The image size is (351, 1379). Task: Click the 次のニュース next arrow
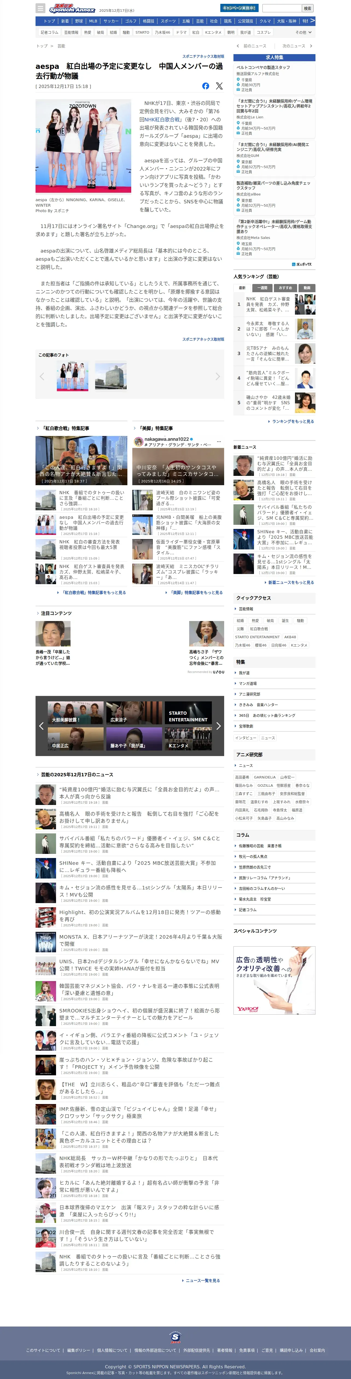click(311, 46)
